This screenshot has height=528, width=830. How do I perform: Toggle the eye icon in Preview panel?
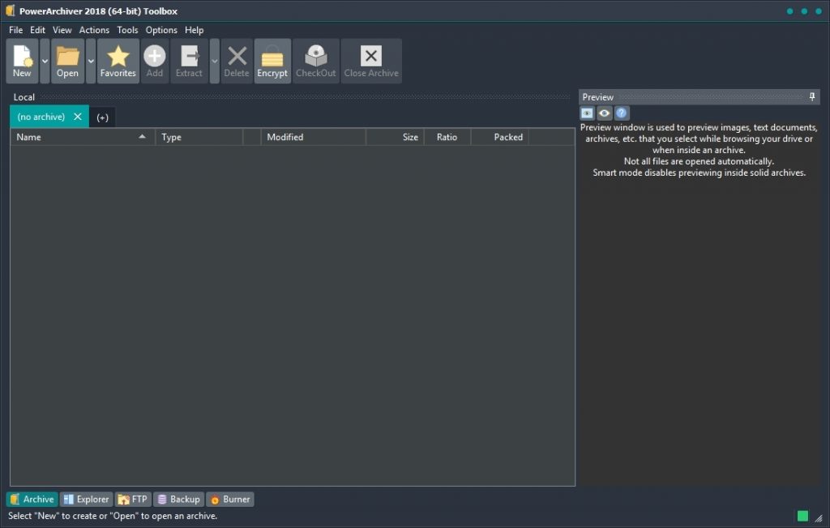click(x=605, y=113)
